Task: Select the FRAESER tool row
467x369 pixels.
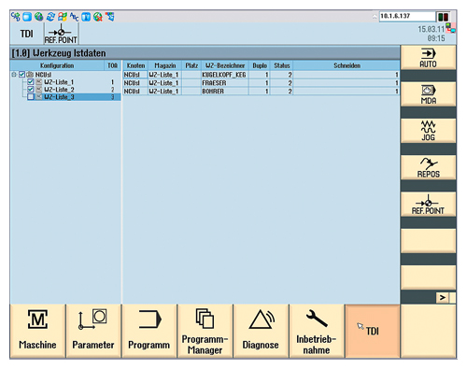Action: tap(261, 83)
